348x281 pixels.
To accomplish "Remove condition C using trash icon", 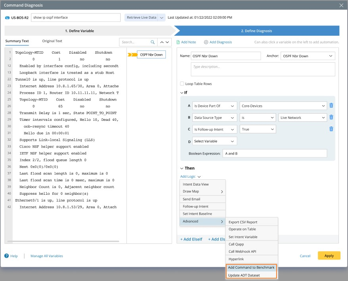I will click(331, 129).
